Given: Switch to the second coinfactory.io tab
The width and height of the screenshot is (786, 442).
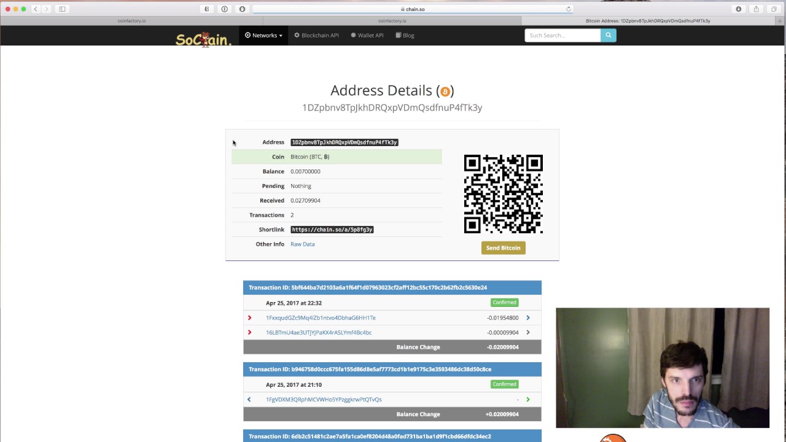Looking at the screenshot, I should point(392,21).
